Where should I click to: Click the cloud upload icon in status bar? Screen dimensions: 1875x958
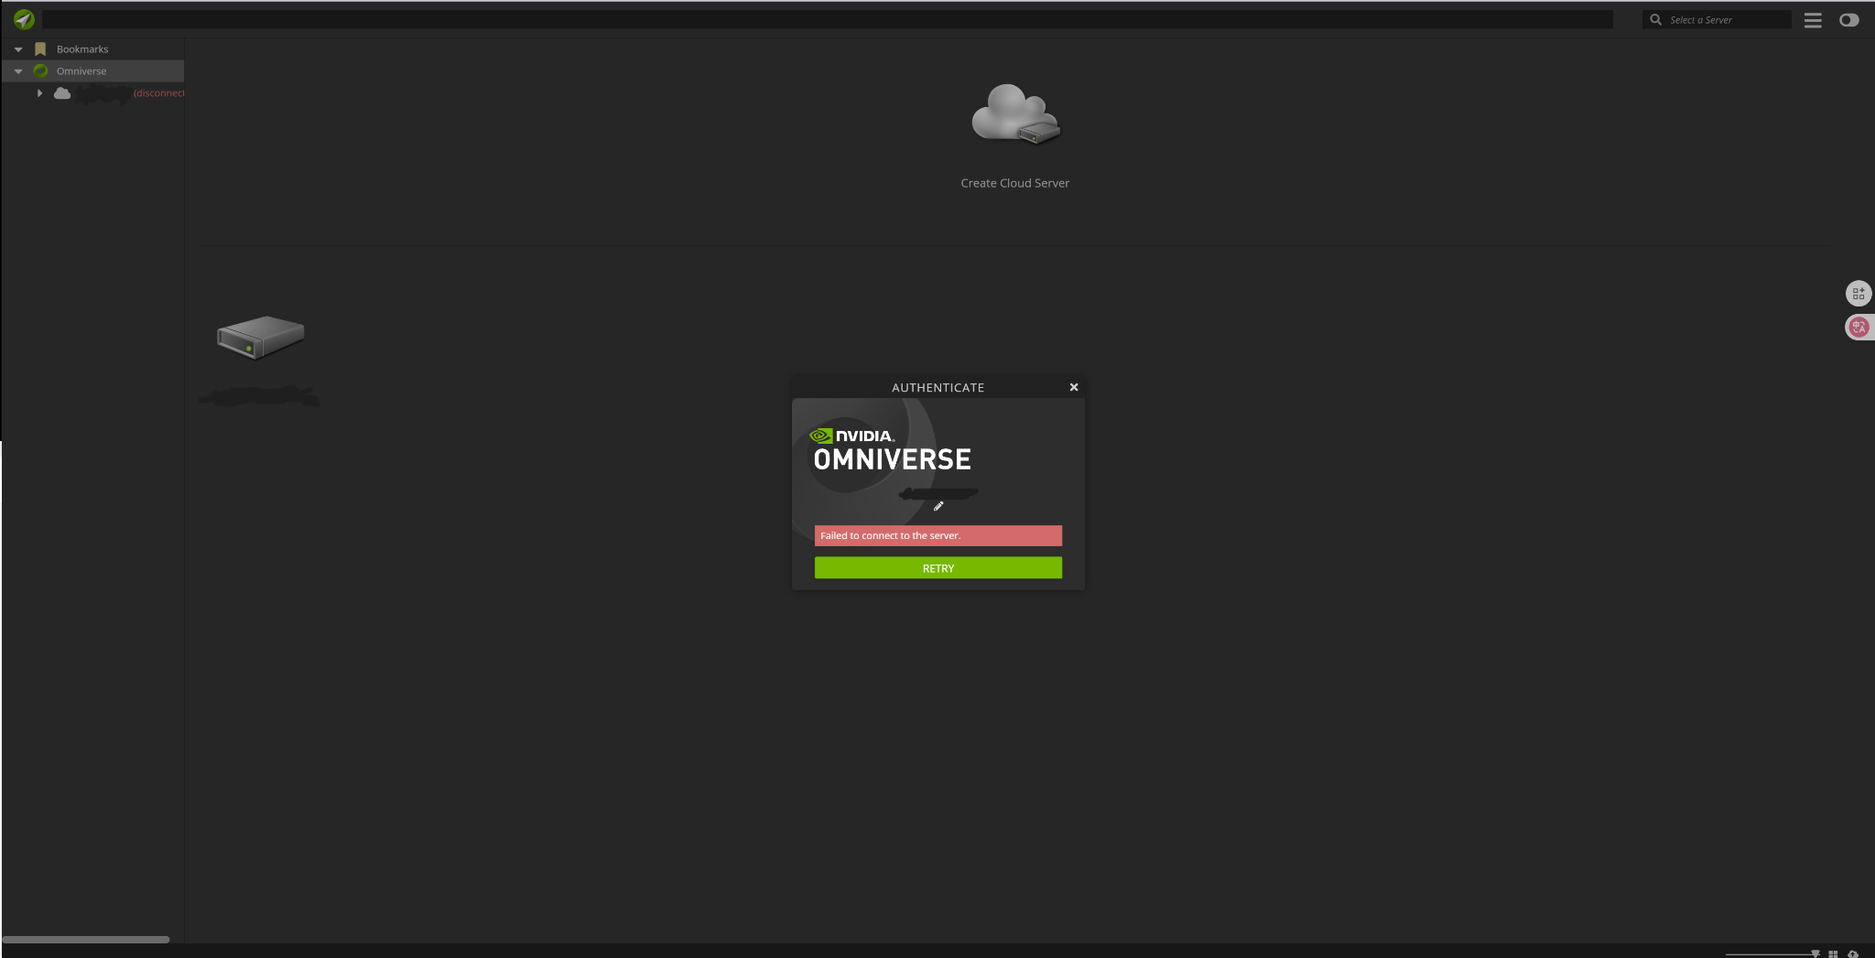[1853, 953]
